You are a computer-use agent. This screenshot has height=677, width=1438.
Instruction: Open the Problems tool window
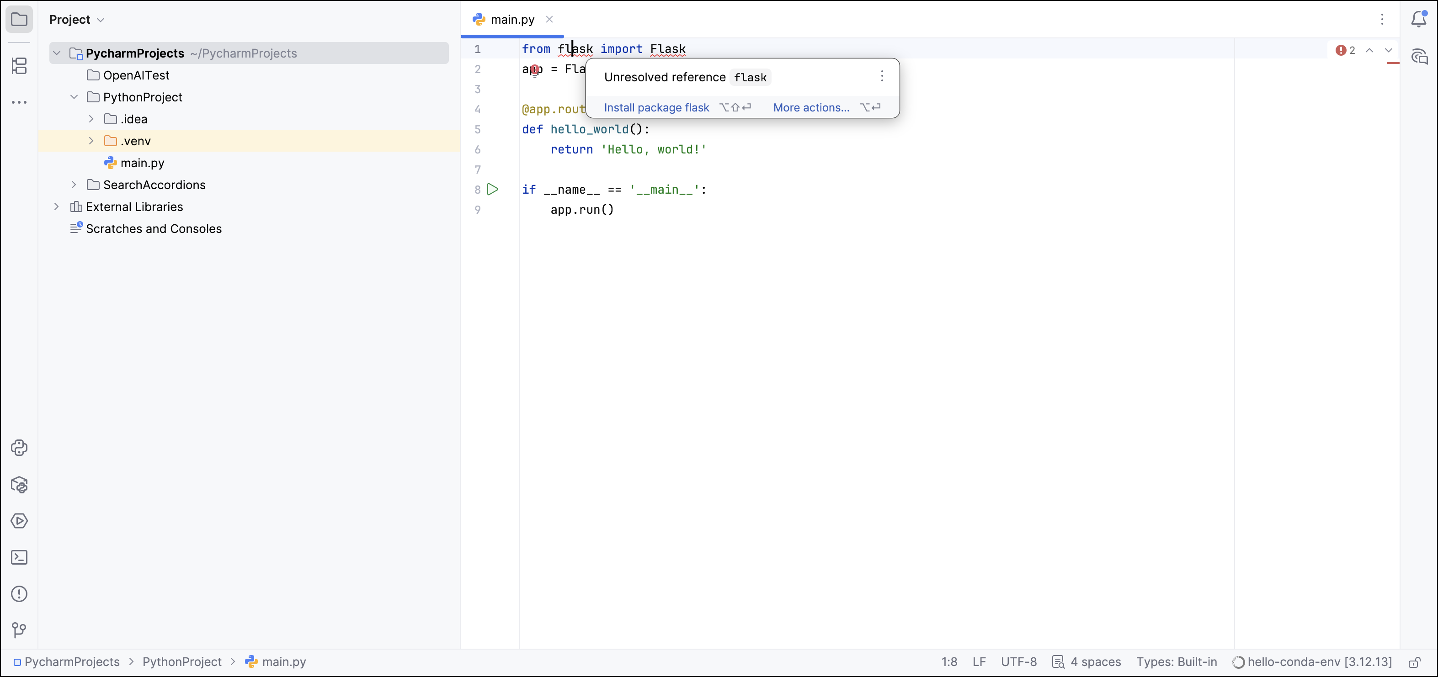19,594
